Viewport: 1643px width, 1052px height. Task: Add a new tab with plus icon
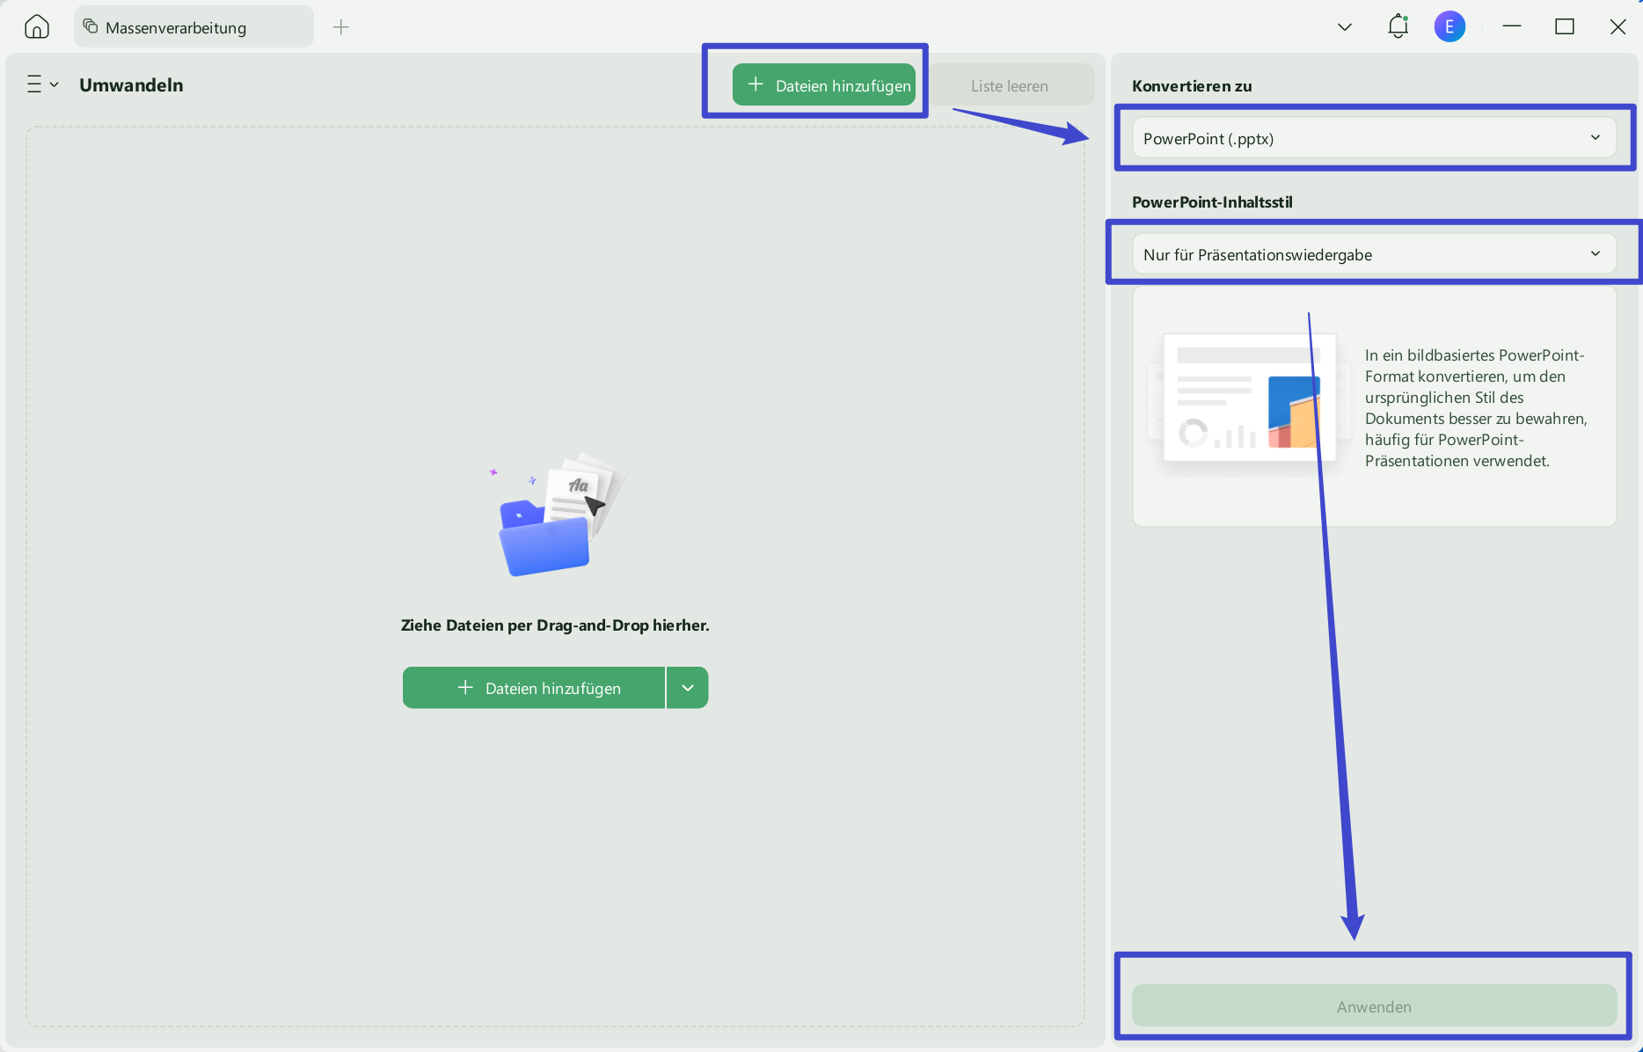point(341,27)
